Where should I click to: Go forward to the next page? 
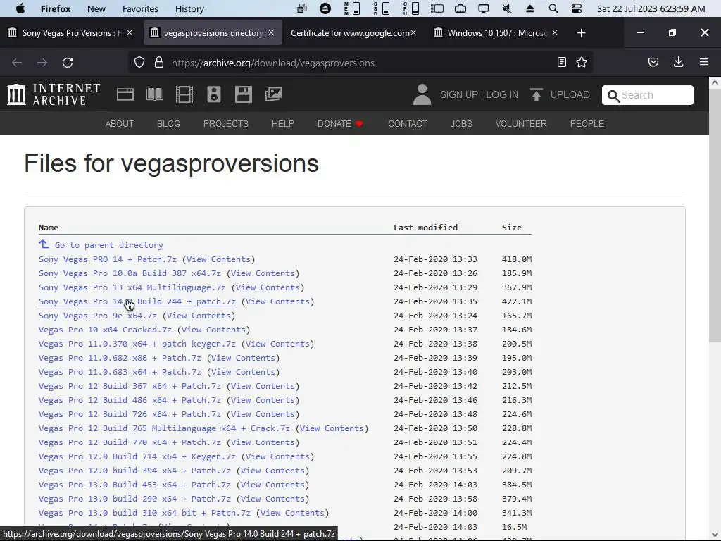pos(42,63)
